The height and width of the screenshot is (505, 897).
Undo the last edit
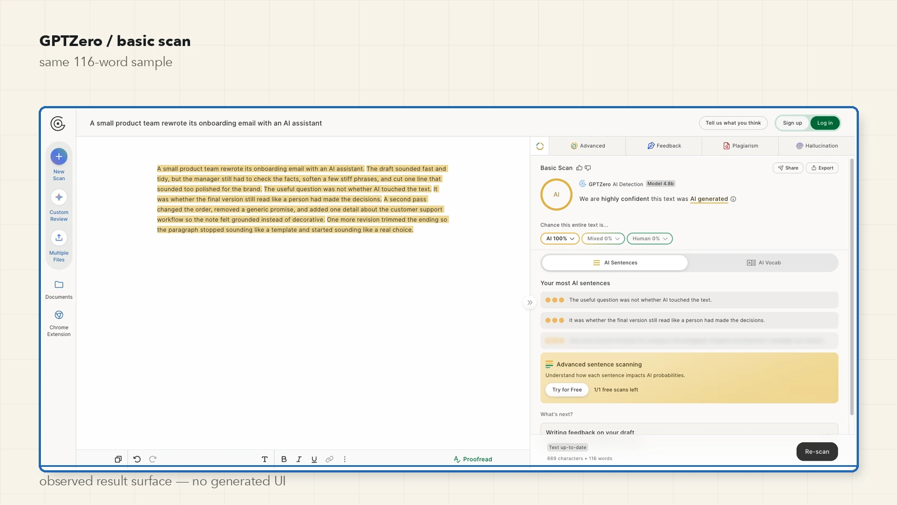[137, 459]
